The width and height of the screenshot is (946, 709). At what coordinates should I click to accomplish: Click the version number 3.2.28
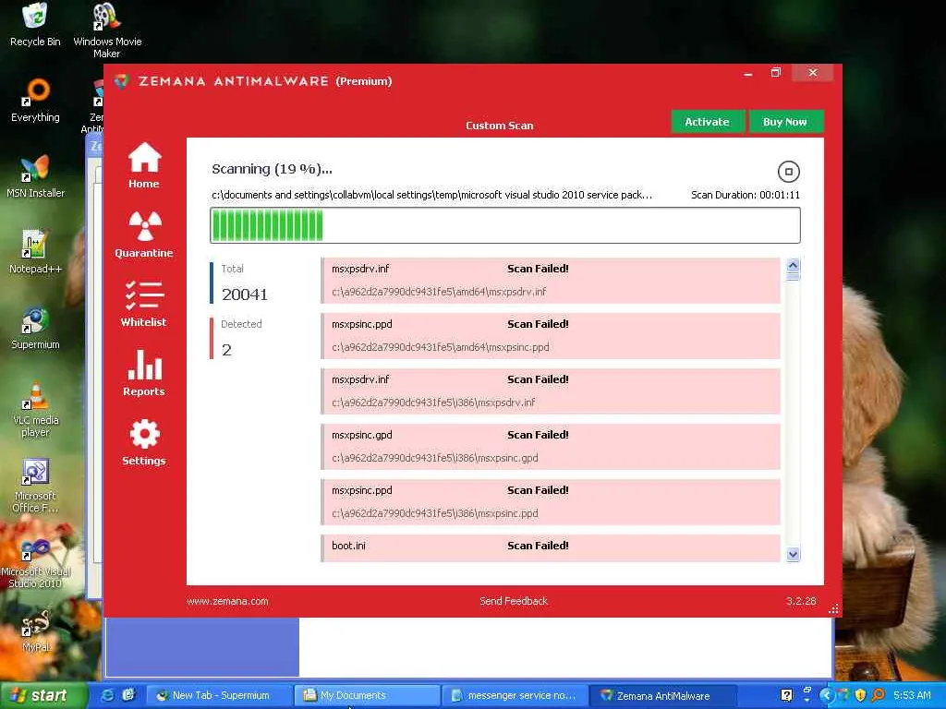801,601
